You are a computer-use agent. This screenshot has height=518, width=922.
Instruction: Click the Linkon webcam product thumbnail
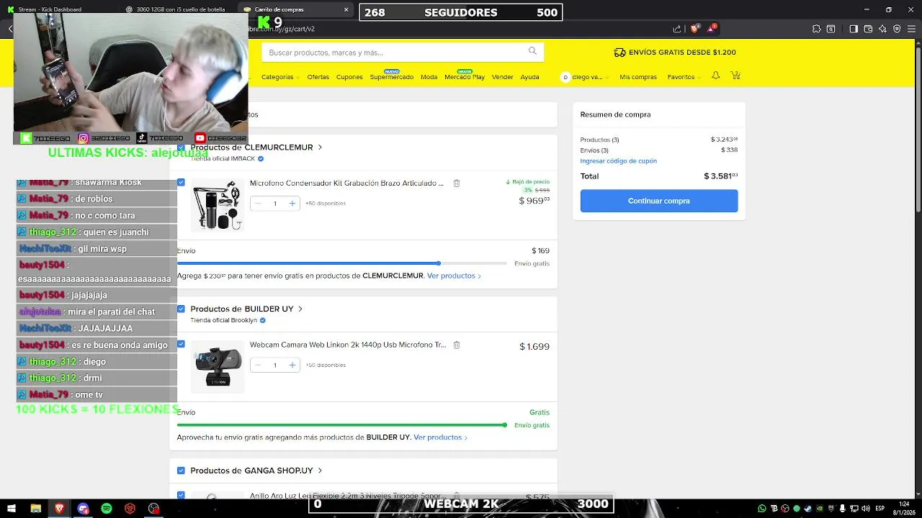point(218,366)
